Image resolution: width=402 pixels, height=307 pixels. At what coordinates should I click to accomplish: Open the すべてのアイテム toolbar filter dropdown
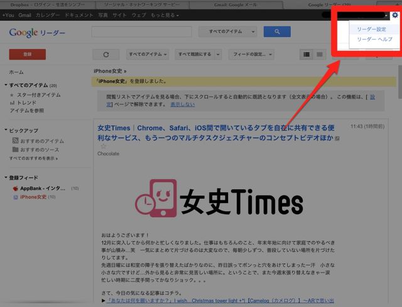[x=148, y=55]
